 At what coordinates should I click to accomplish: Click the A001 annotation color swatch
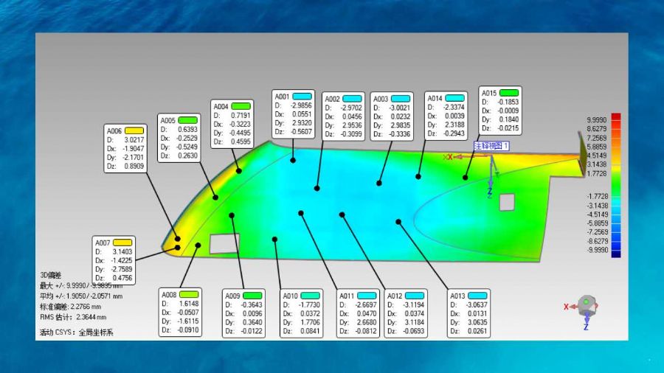[x=302, y=97]
